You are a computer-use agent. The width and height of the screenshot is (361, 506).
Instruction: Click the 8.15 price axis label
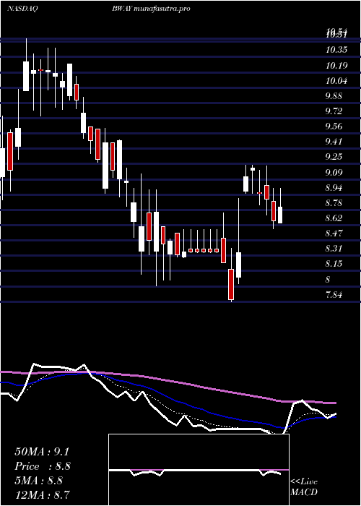(x=334, y=264)
